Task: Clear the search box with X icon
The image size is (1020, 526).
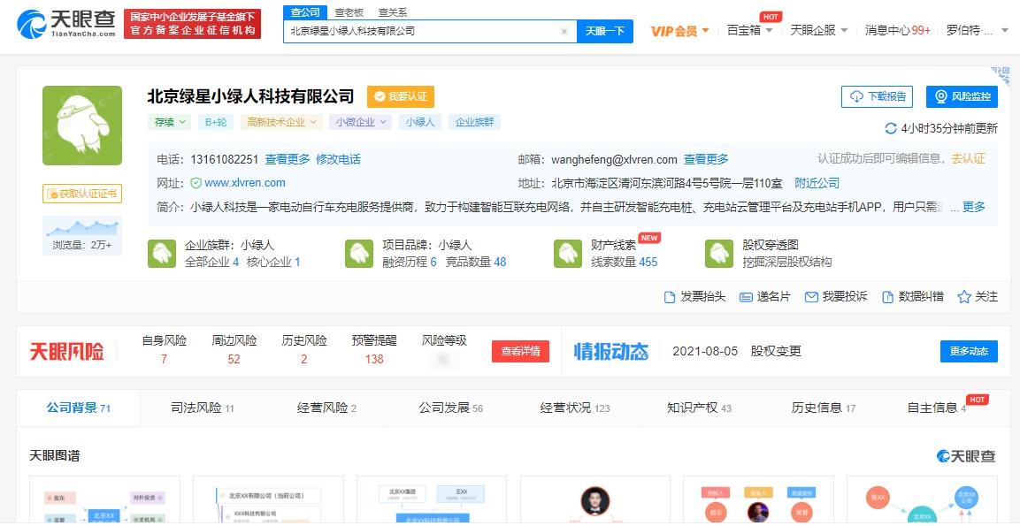Action: click(x=564, y=31)
